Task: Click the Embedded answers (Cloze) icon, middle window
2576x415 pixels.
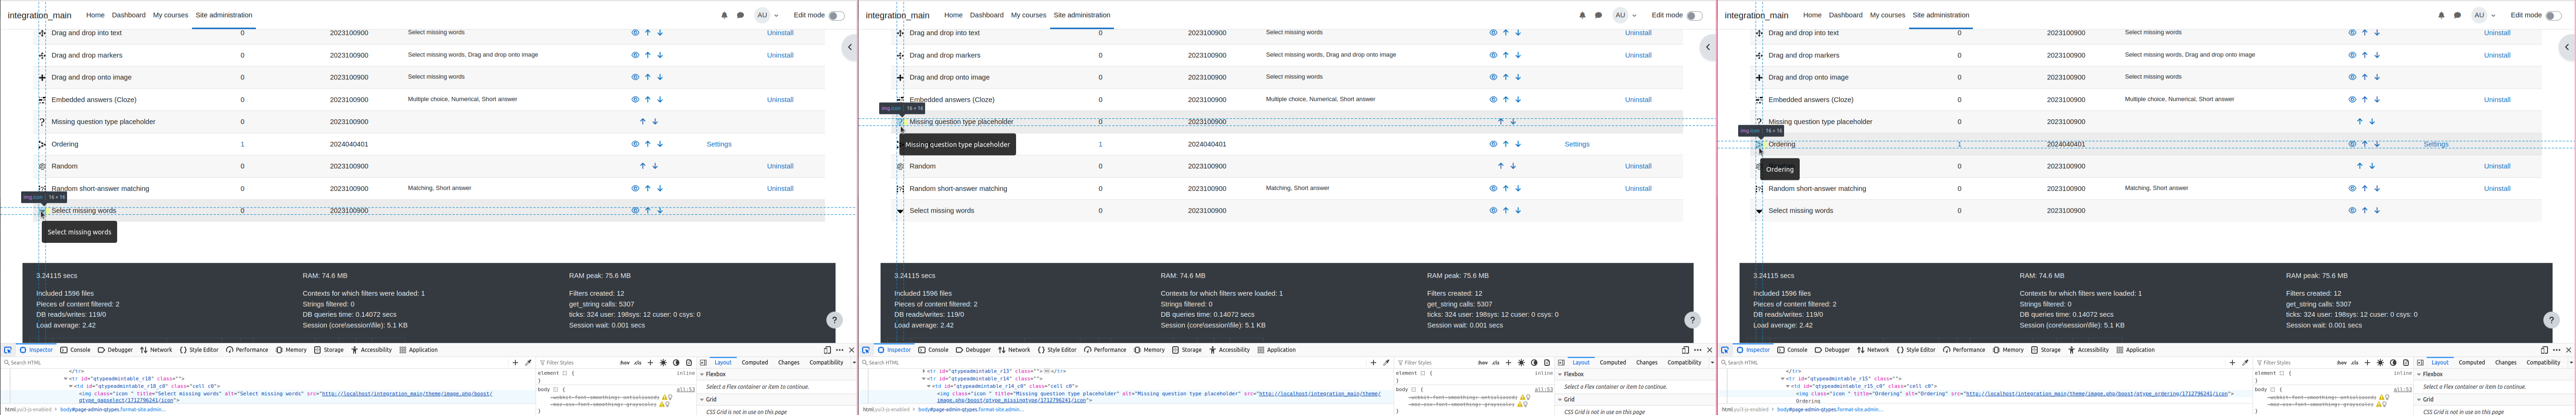Action: [900, 99]
